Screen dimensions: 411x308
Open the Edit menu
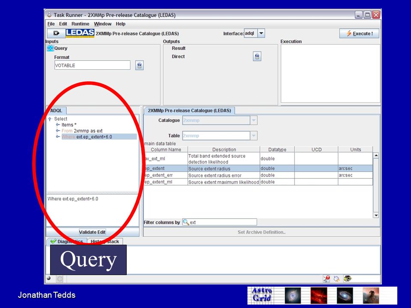click(63, 24)
